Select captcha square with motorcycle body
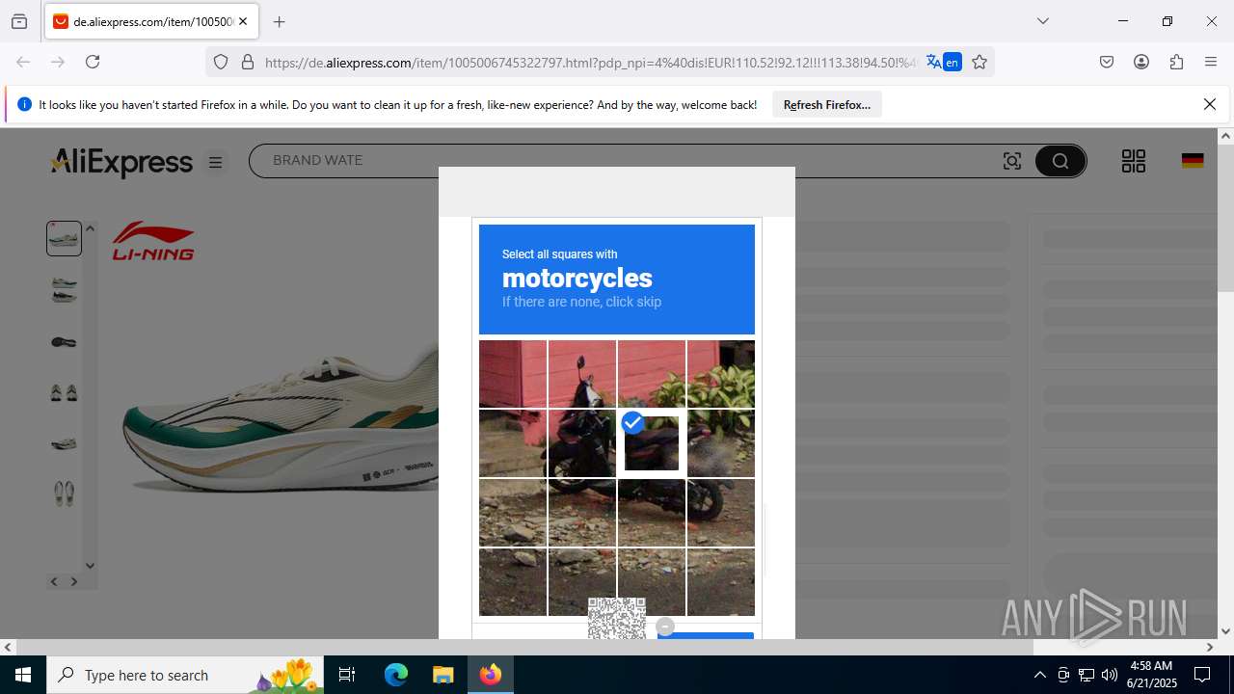The width and height of the screenshot is (1234, 694). tap(582, 443)
